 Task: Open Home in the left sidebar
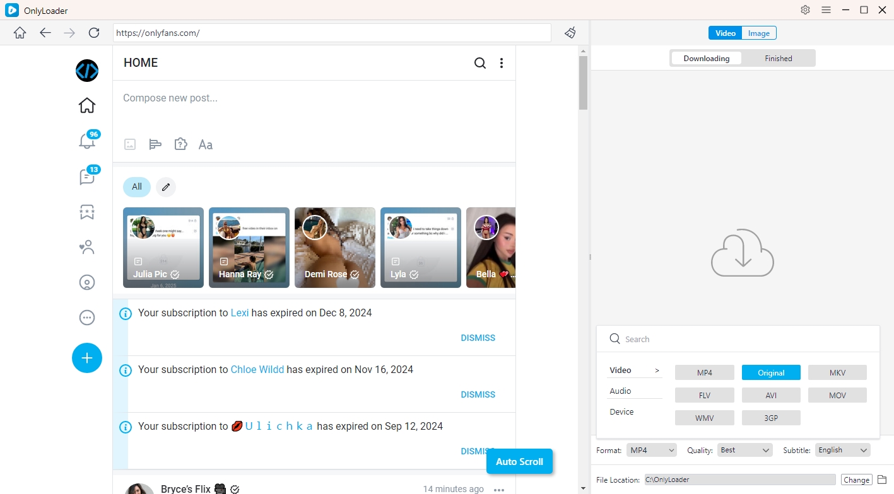tap(87, 106)
